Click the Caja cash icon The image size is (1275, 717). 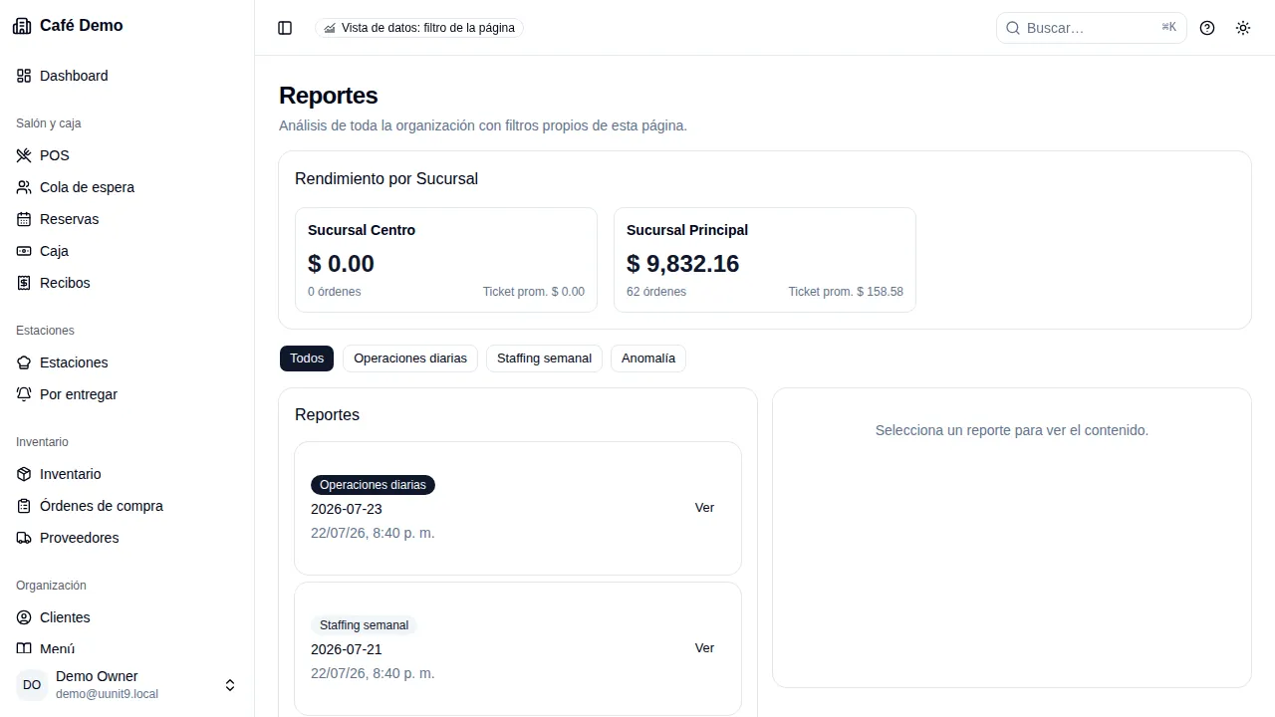point(24,251)
